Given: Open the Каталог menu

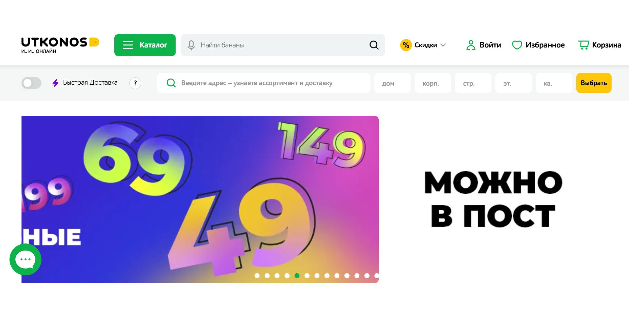Looking at the screenshot, I should point(145,45).
